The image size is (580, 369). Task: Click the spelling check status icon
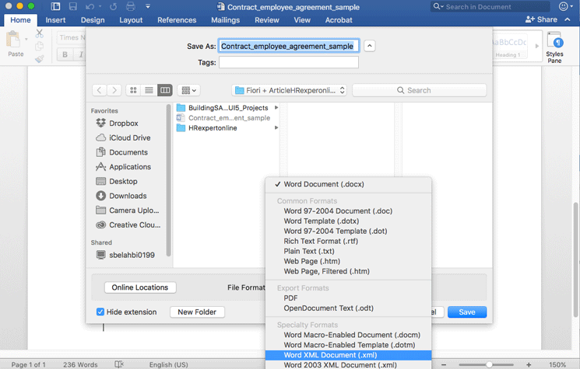coord(119,364)
